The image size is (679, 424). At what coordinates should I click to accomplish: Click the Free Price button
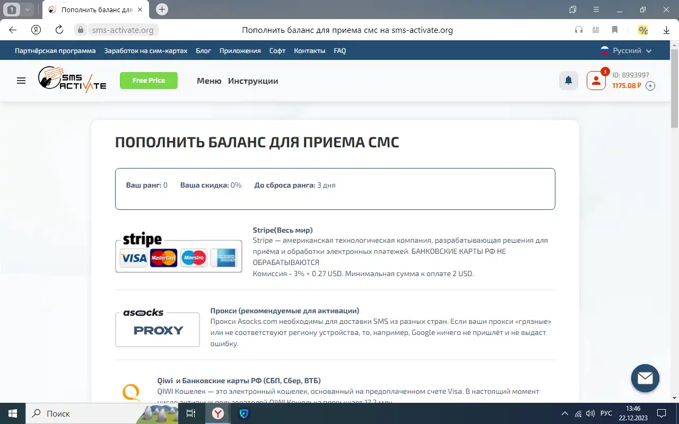pos(149,81)
